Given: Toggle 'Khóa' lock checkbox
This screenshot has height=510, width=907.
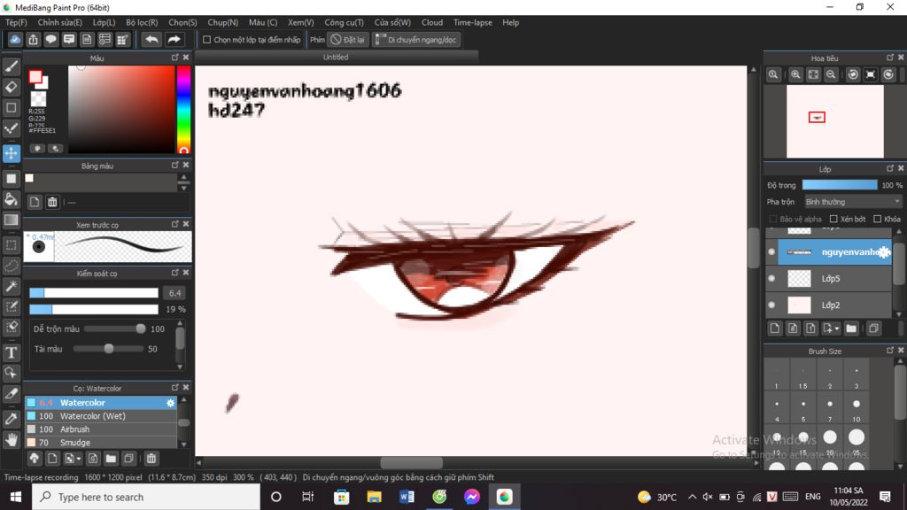Looking at the screenshot, I should 878,220.
